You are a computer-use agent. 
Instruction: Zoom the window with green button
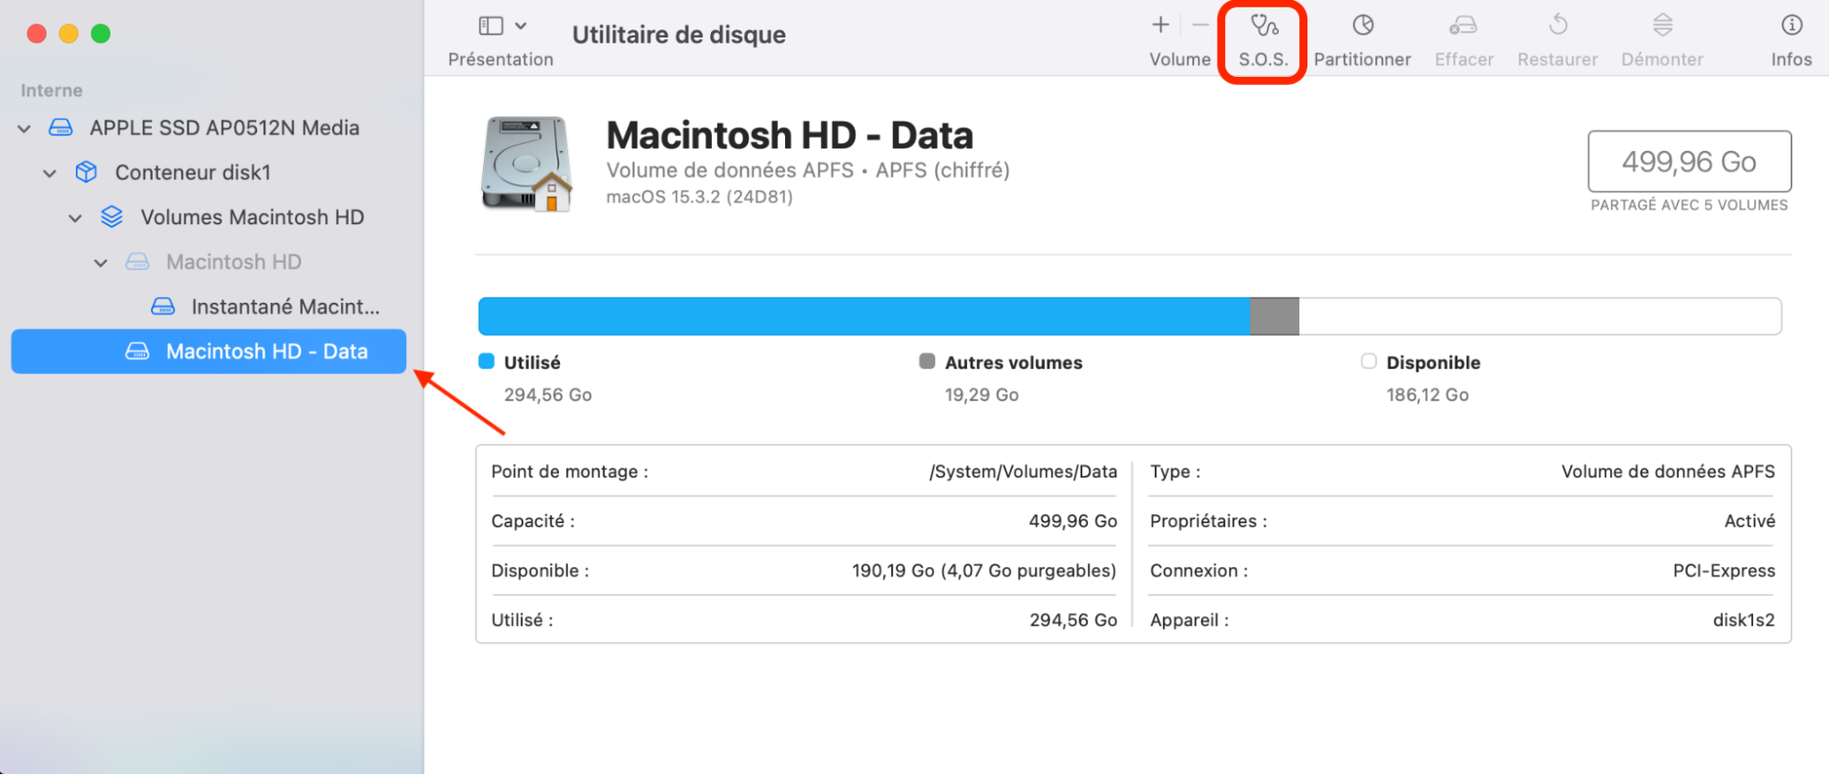click(101, 34)
